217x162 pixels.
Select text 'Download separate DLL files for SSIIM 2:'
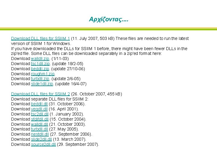(x=50, y=99)
